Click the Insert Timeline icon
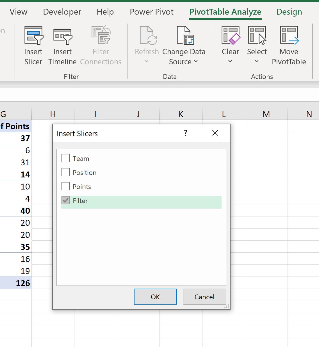Screen dimensions: 319x347 tap(63, 36)
